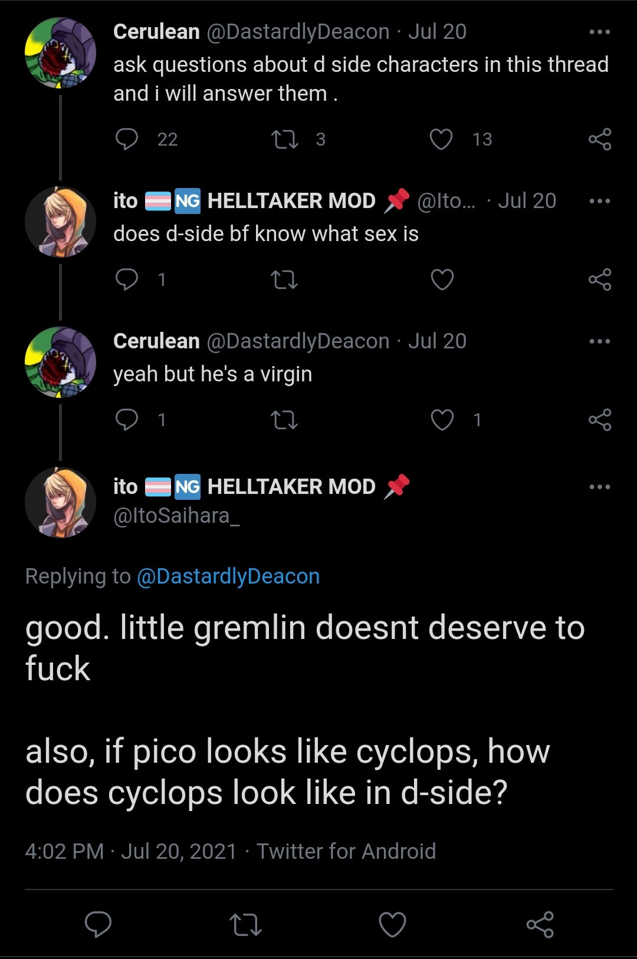Open the @ItoSaihara_ profile handle
The image size is (637, 959).
coord(176,516)
